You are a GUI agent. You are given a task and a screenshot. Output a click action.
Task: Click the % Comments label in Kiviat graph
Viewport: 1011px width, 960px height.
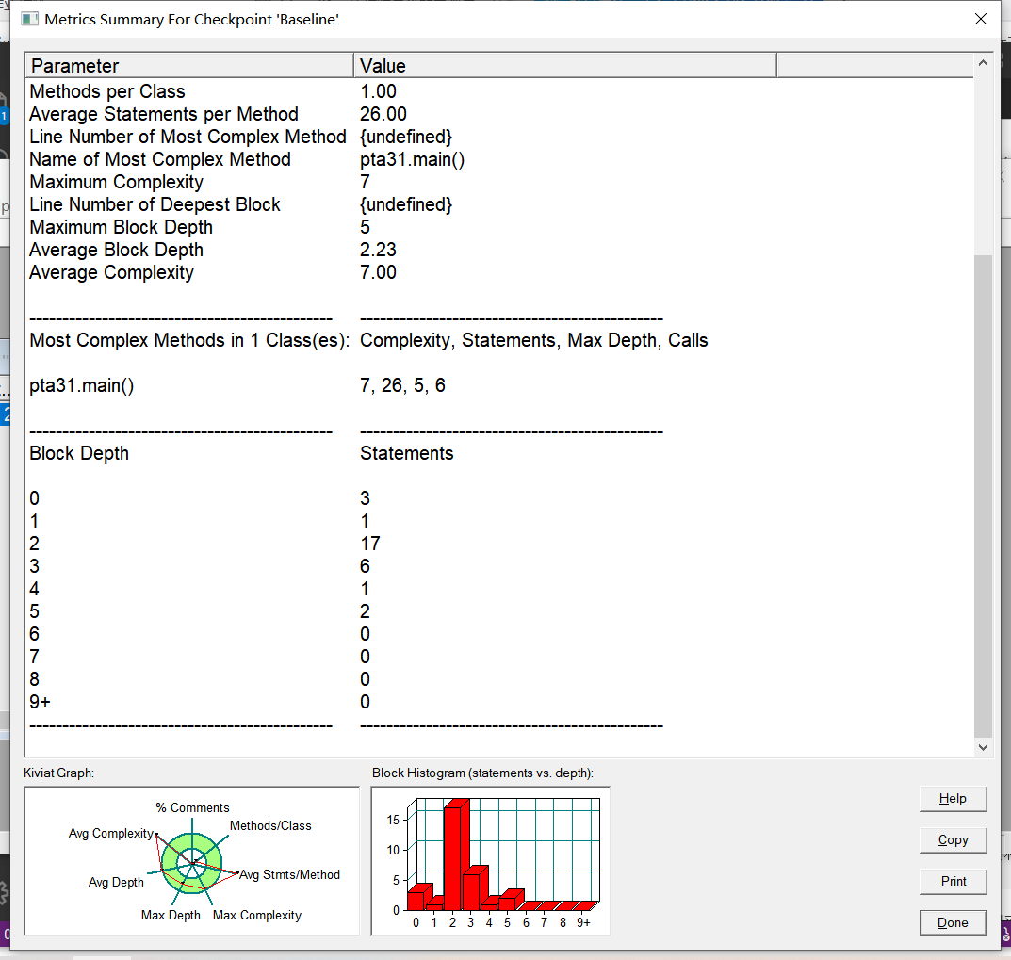click(x=192, y=807)
